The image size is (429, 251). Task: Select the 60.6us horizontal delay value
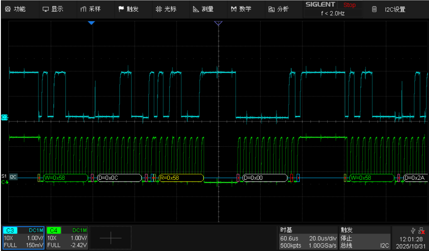pos(289,238)
